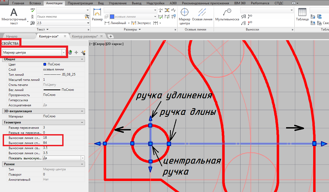Click the Поиск текста search field
The image size is (329, 192).
click(x=60, y=17)
